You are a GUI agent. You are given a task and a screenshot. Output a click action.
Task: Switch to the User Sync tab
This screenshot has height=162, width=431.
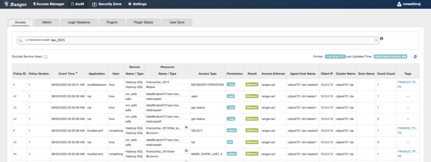click(x=177, y=23)
